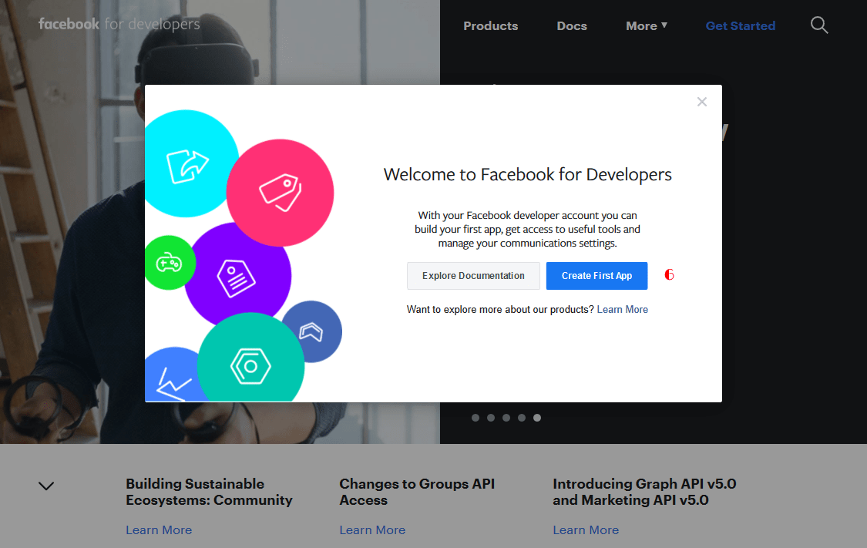This screenshot has width=867, height=548.
Task: Click the dark blue chevron icon circle
Action: [x=313, y=331]
